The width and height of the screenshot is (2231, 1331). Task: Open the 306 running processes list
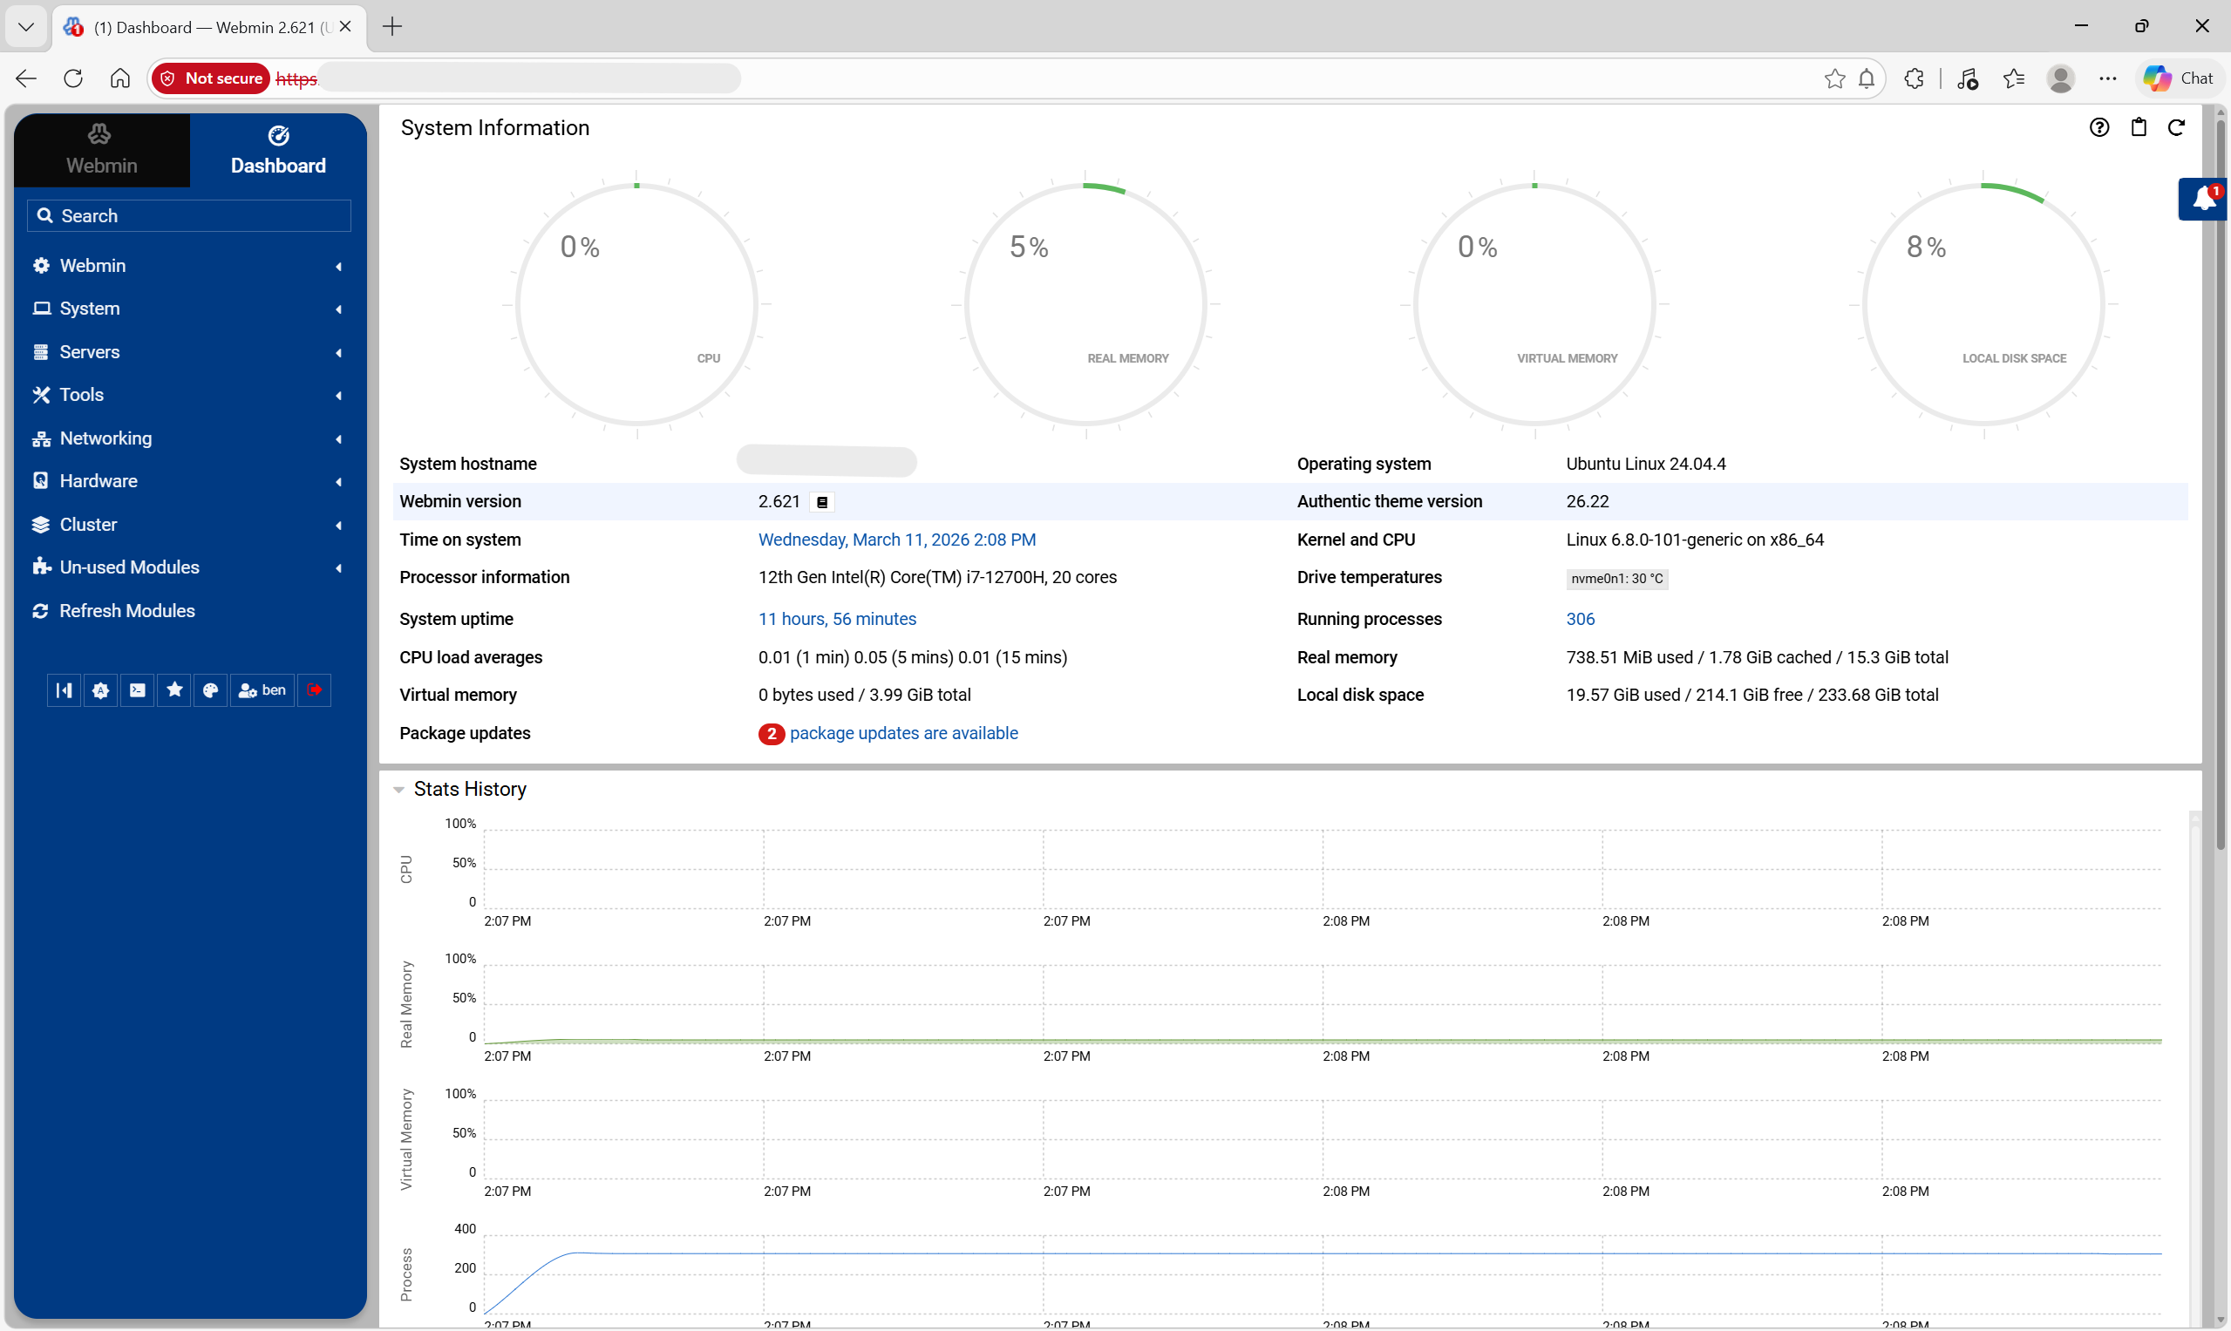(x=1580, y=619)
